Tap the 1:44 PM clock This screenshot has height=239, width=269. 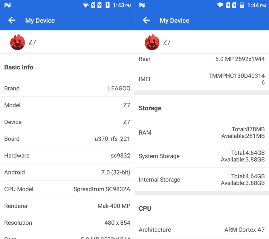[256, 5]
